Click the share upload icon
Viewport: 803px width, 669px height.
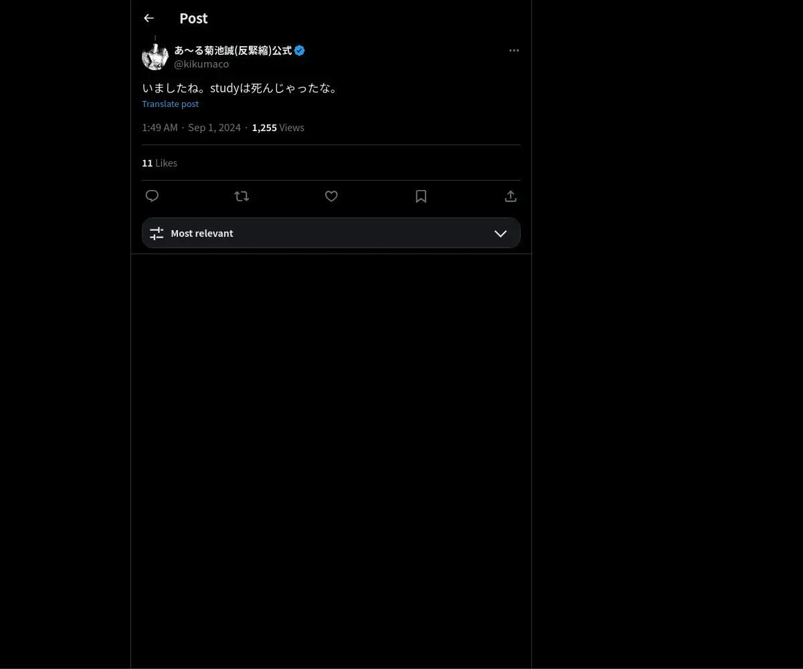tap(511, 196)
